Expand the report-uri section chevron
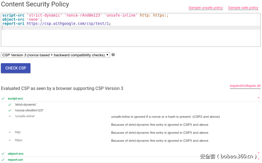 (258, 159)
